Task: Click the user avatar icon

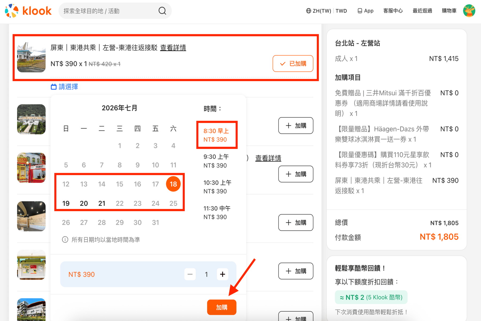Action: [x=469, y=11]
